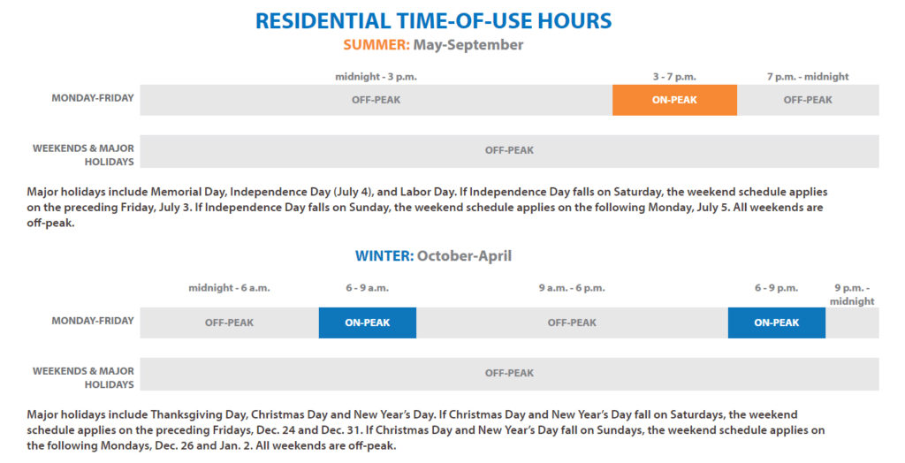Screen dimensions: 905x463
Task: Click the Thanksgiving Day holidays paragraph
Action: (425, 430)
